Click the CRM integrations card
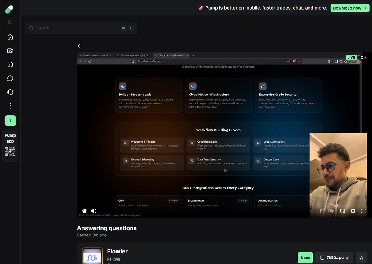The image size is (372, 264). click(x=148, y=203)
